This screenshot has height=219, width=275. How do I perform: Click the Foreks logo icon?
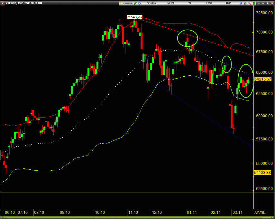pos(126,3)
